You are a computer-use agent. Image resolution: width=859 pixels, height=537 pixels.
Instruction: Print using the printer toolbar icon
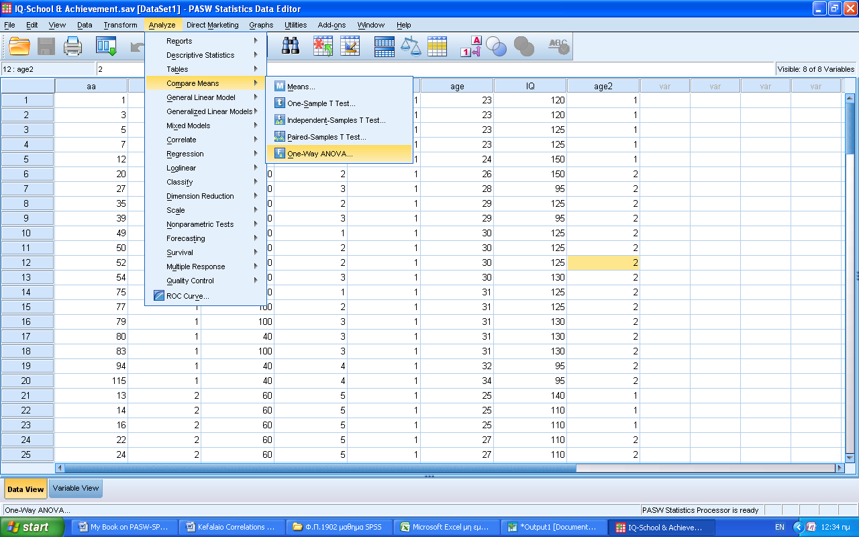click(x=72, y=46)
